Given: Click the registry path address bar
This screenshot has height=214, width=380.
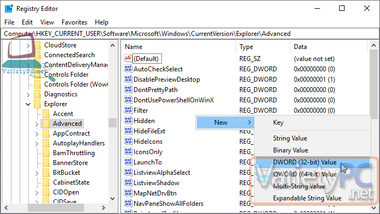Looking at the screenshot, I should click(x=190, y=34).
